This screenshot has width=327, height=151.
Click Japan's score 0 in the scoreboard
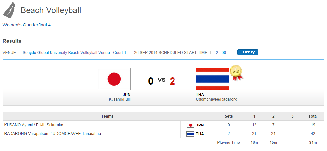pyautogui.click(x=151, y=81)
